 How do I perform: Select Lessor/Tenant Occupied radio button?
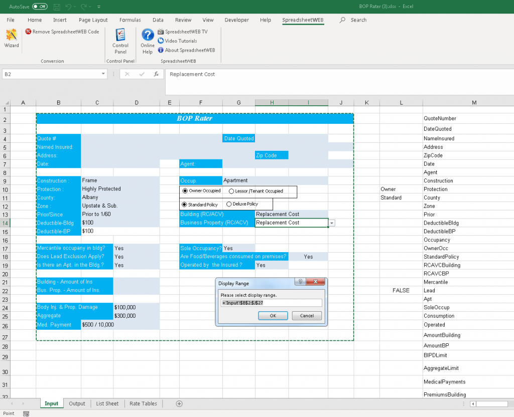tap(231, 191)
